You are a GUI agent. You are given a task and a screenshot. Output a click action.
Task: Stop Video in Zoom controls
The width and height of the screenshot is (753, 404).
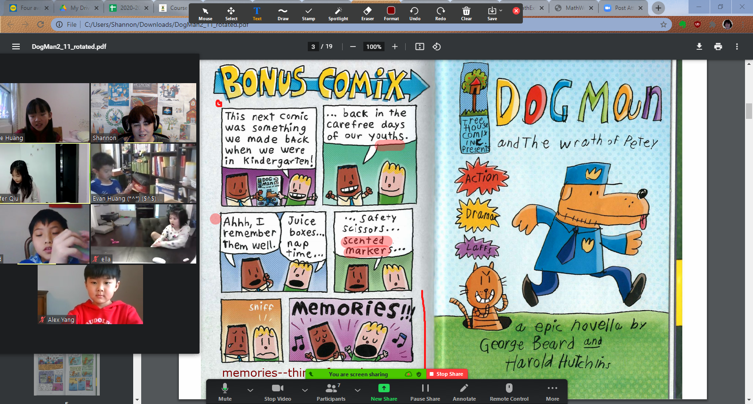point(278,392)
